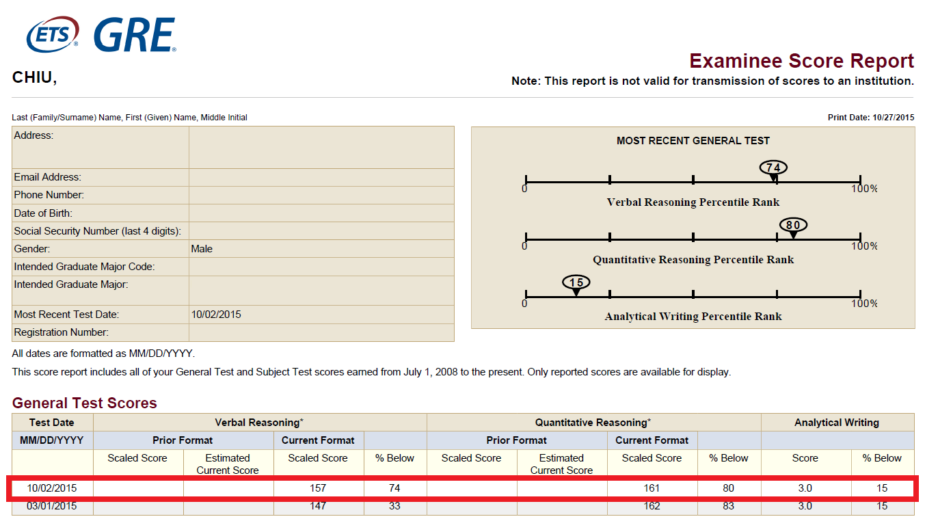Click the ETS oval logo
925x519 pixels.
pos(53,34)
